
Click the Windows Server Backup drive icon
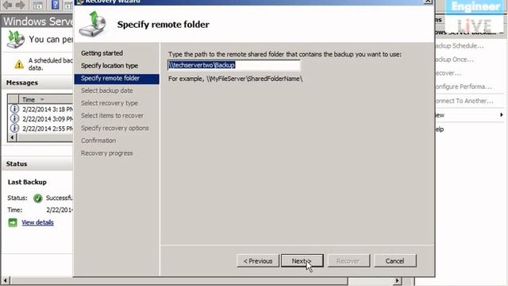coord(16,39)
